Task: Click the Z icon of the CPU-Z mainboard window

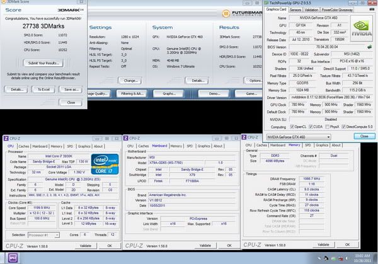Action: click(x=125, y=138)
